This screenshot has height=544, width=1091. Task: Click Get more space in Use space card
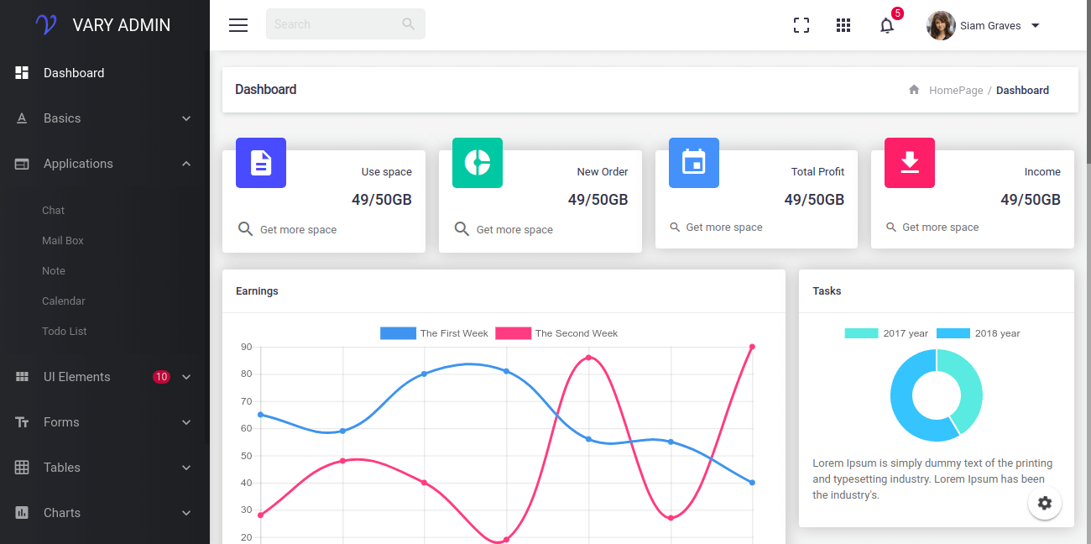point(298,230)
